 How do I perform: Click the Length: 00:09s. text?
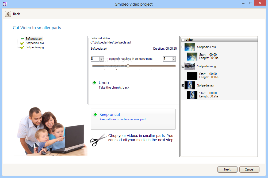pyautogui.click(x=209, y=58)
